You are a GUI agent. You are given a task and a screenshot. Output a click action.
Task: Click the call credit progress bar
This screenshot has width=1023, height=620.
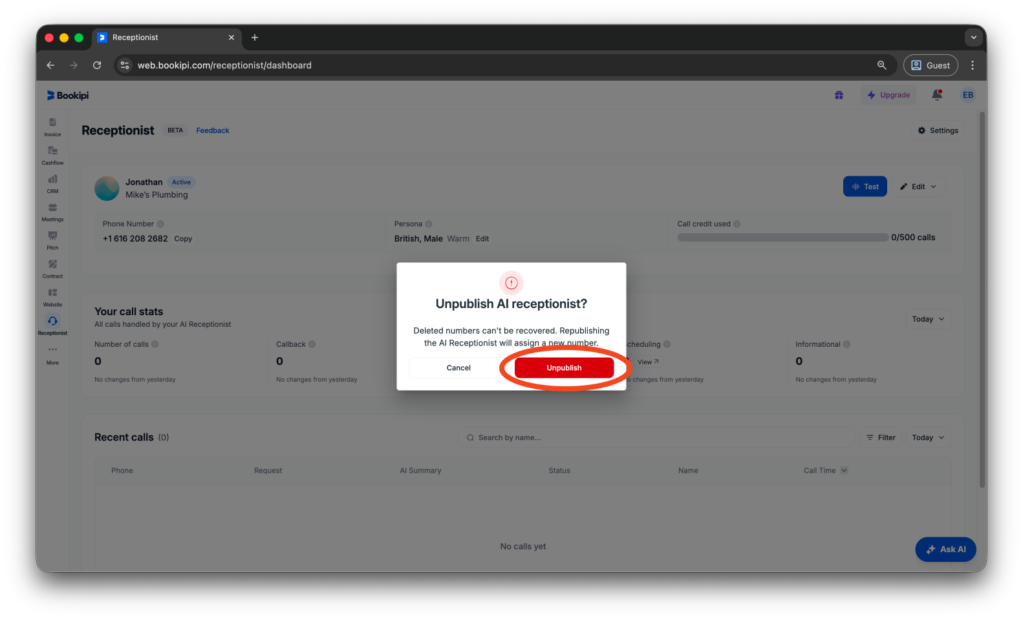coord(782,238)
